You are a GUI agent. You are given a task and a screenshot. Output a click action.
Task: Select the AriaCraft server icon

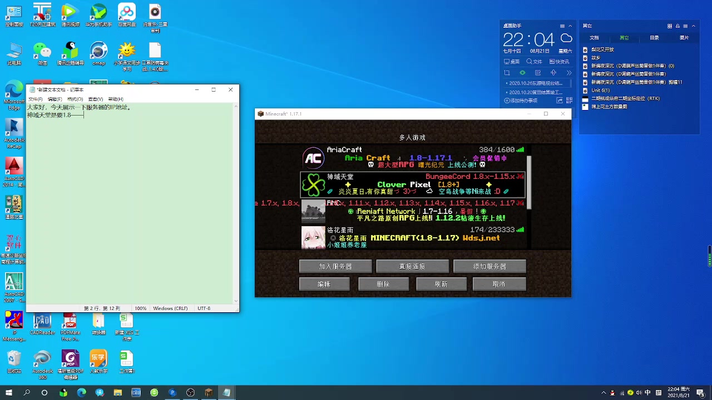click(313, 158)
